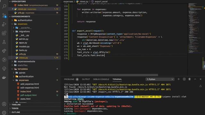Expand the staticfiles folder

point(12,65)
